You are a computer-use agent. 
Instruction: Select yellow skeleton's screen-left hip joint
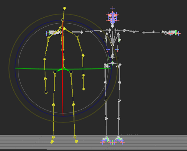[x=55, y=72]
